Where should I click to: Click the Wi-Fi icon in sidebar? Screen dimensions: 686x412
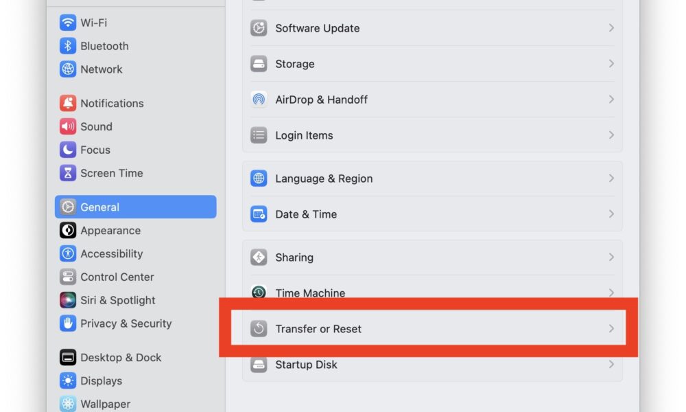(x=68, y=23)
